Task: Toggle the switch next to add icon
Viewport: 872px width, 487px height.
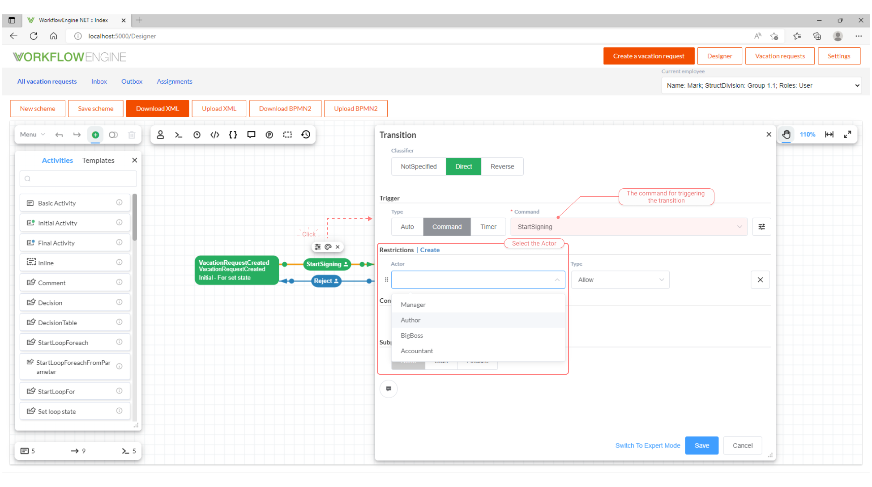Action: [x=113, y=135]
